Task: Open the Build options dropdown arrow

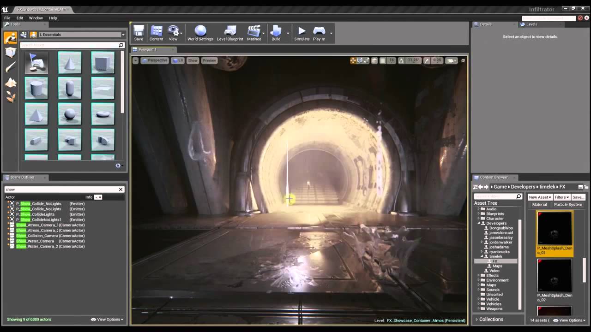Action: [x=288, y=33]
